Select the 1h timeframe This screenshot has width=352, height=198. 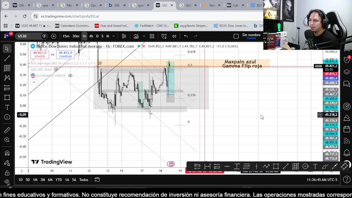tap(84, 36)
